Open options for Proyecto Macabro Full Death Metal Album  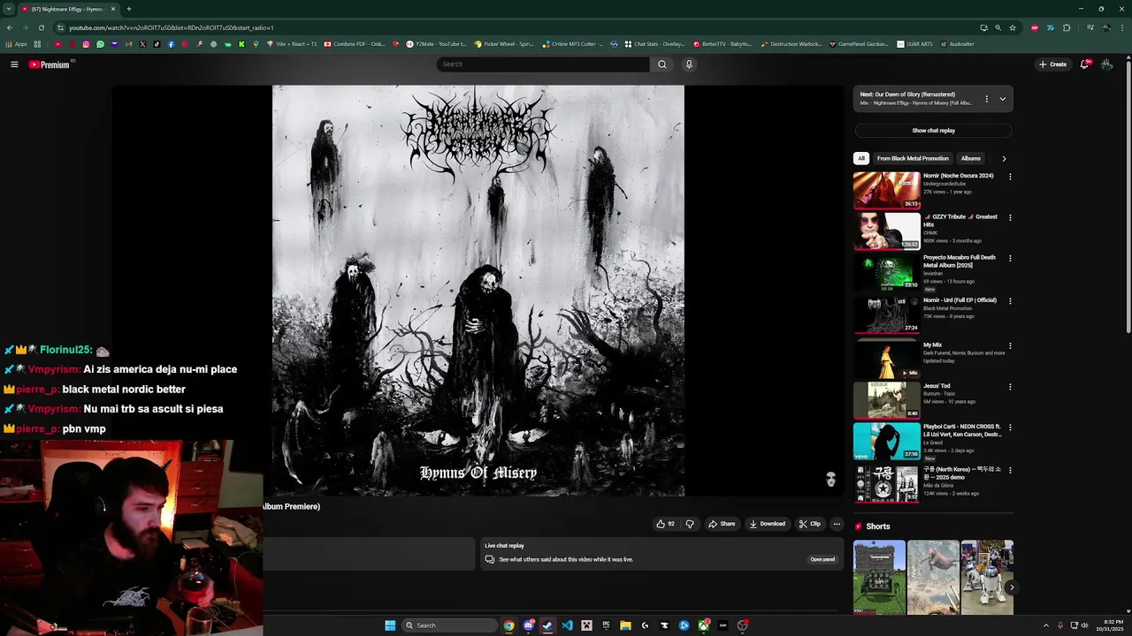(1010, 259)
